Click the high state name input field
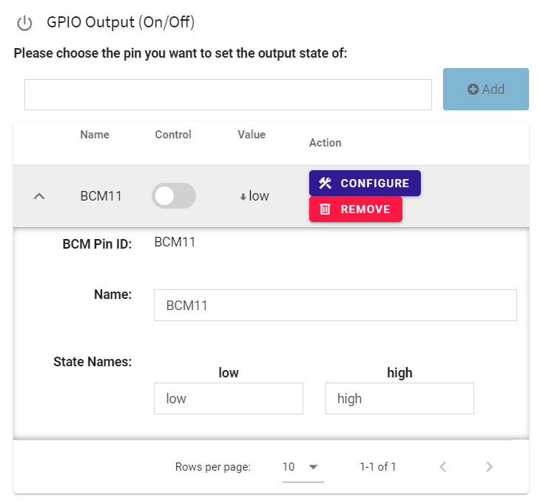The image size is (540, 501). (400, 399)
